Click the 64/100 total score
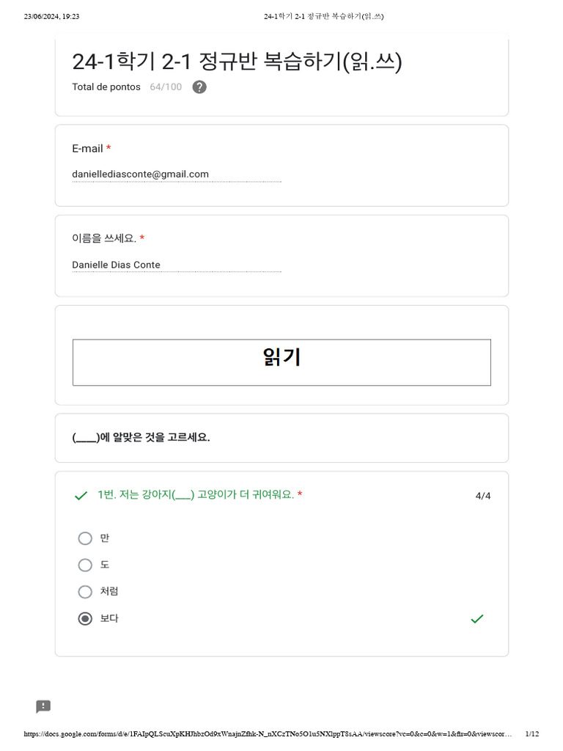 (166, 87)
